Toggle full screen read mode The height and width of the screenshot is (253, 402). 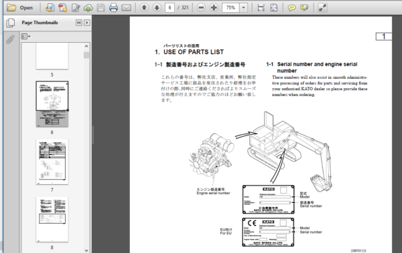(x=322, y=7)
